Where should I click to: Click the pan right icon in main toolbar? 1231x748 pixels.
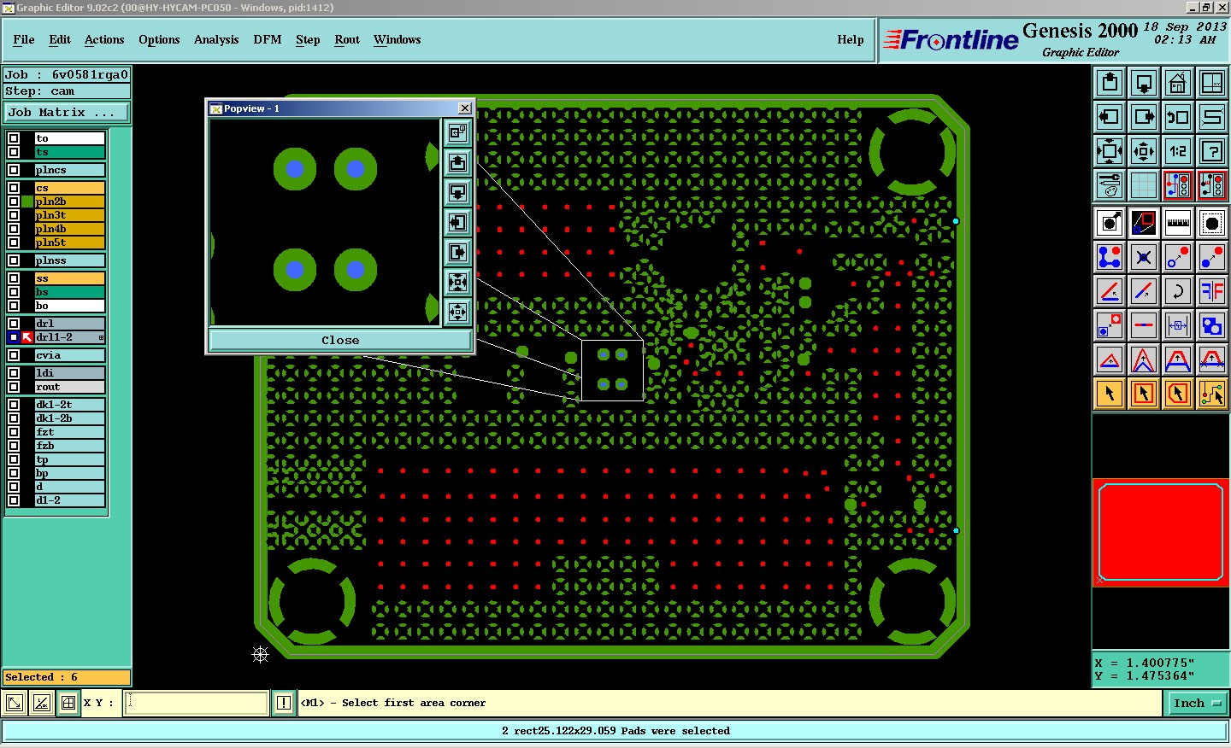(1144, 117)
